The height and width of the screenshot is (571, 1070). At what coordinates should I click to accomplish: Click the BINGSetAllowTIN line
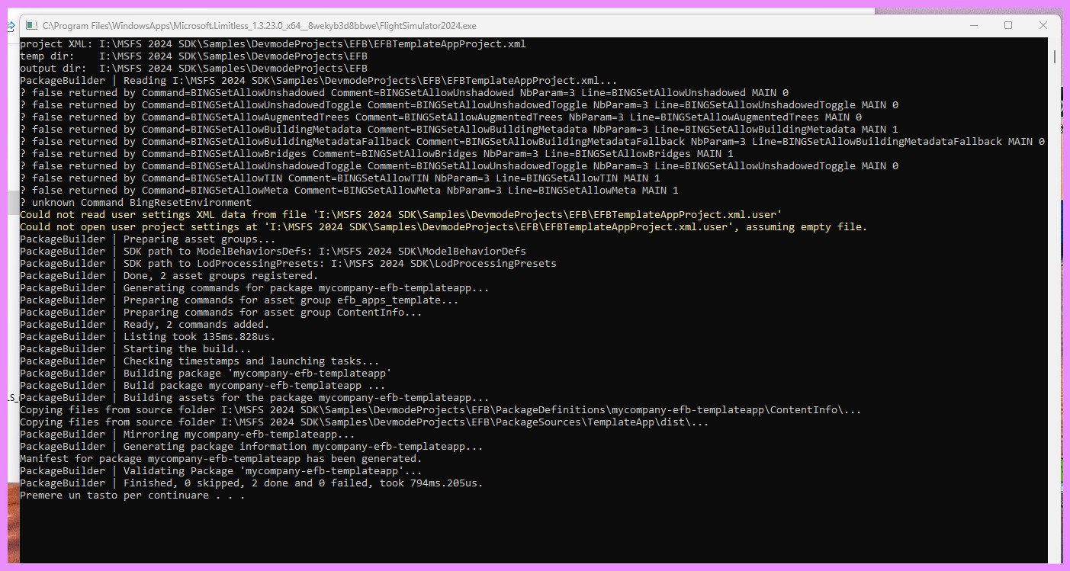pyautogui.click(x=340, y=178)
